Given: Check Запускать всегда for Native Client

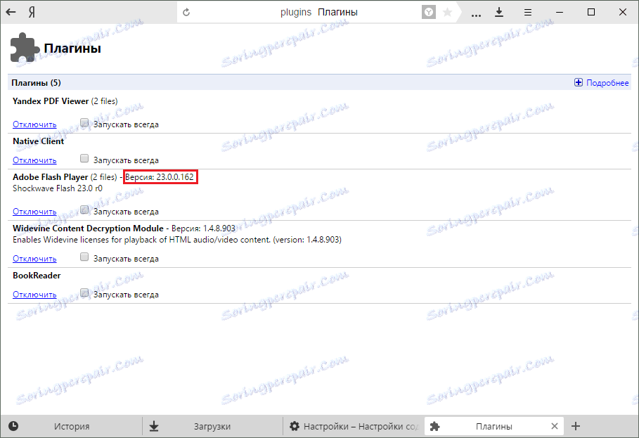Looking at the screenshot, I should click(x=84, y=158).
